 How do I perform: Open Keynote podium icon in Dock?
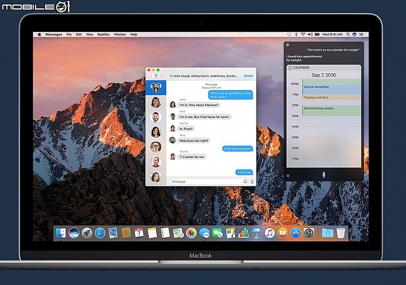(257, 233)
